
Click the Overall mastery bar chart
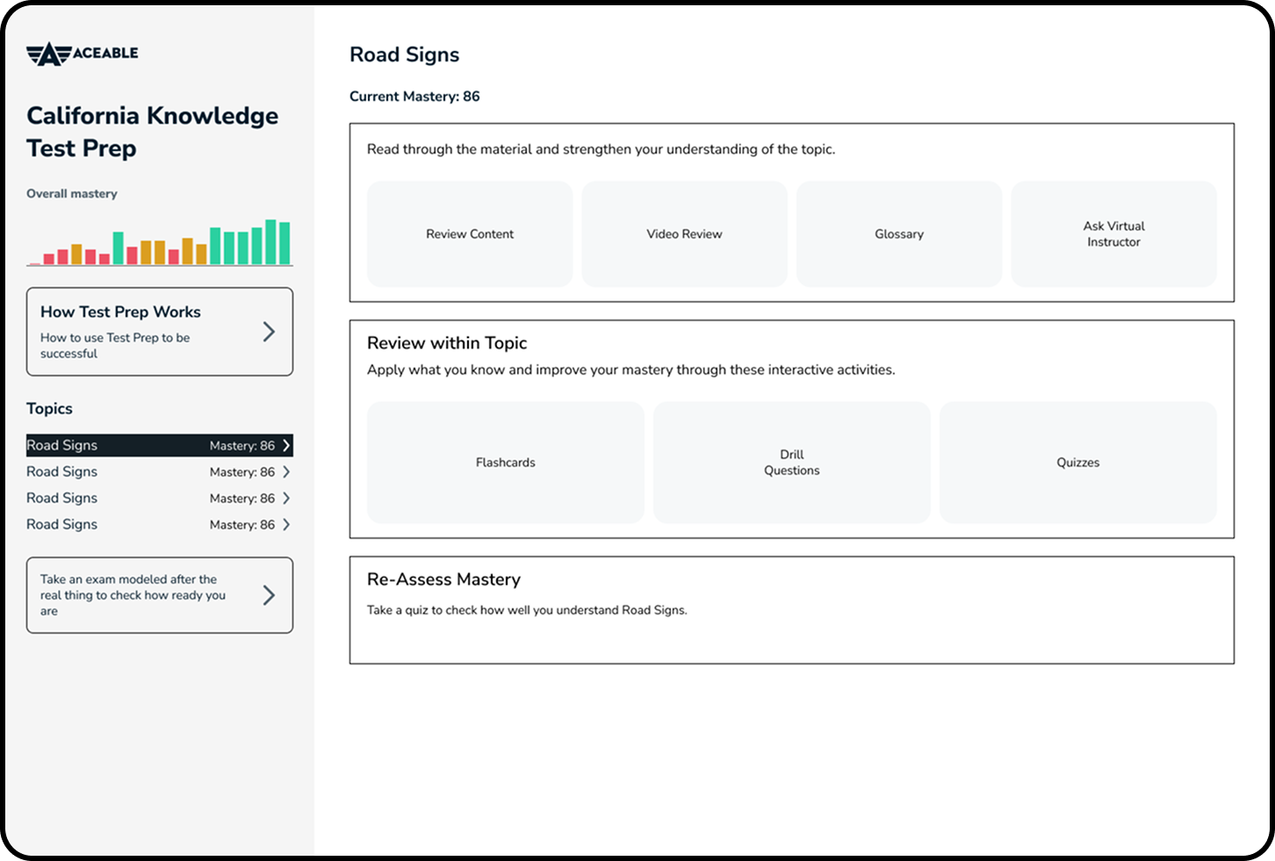[158, 239]
